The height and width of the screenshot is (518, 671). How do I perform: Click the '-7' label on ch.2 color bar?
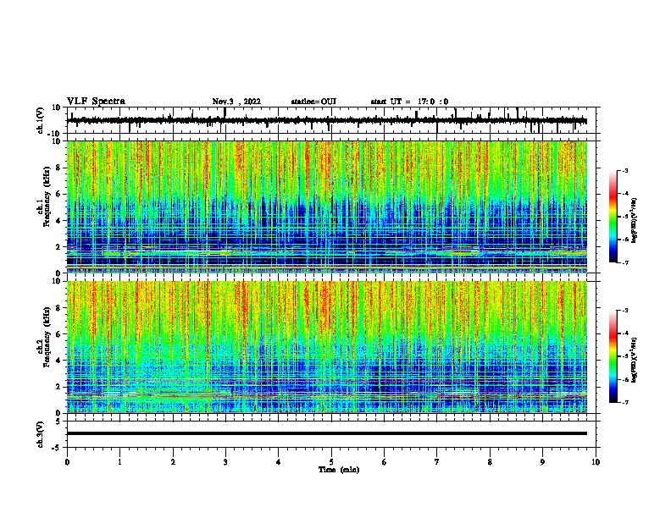click(x=624, y=402)
